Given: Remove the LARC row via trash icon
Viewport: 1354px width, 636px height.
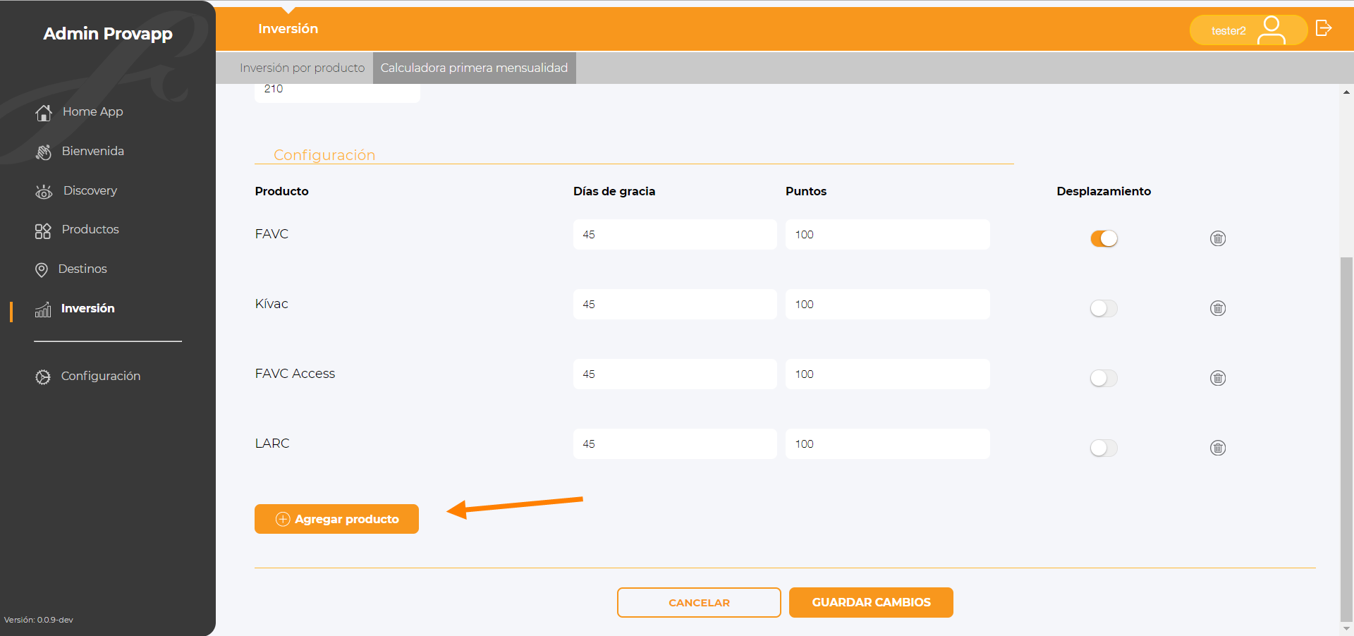Looking at the screenshot, I should (1218, 448).
